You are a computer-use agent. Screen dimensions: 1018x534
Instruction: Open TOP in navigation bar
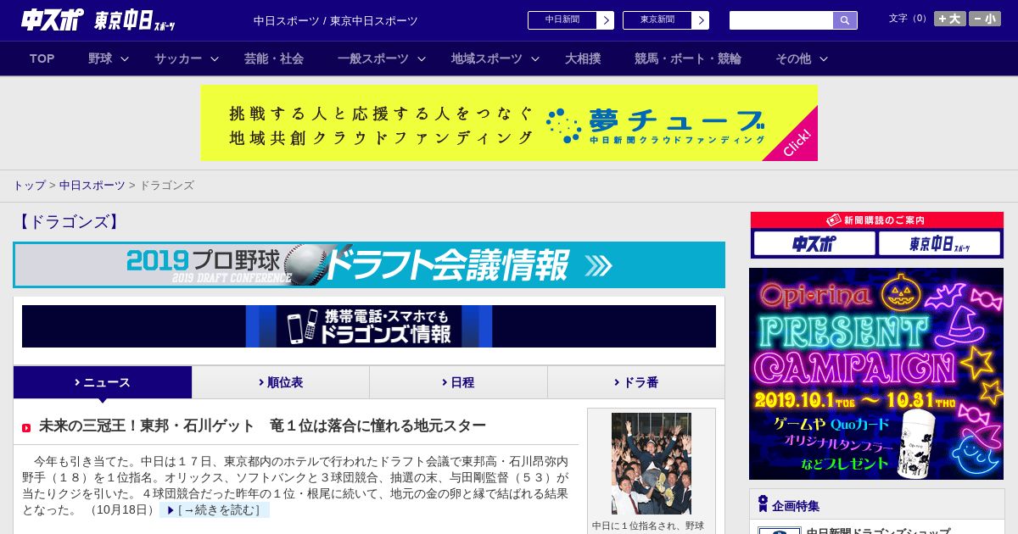click(42, 58)
